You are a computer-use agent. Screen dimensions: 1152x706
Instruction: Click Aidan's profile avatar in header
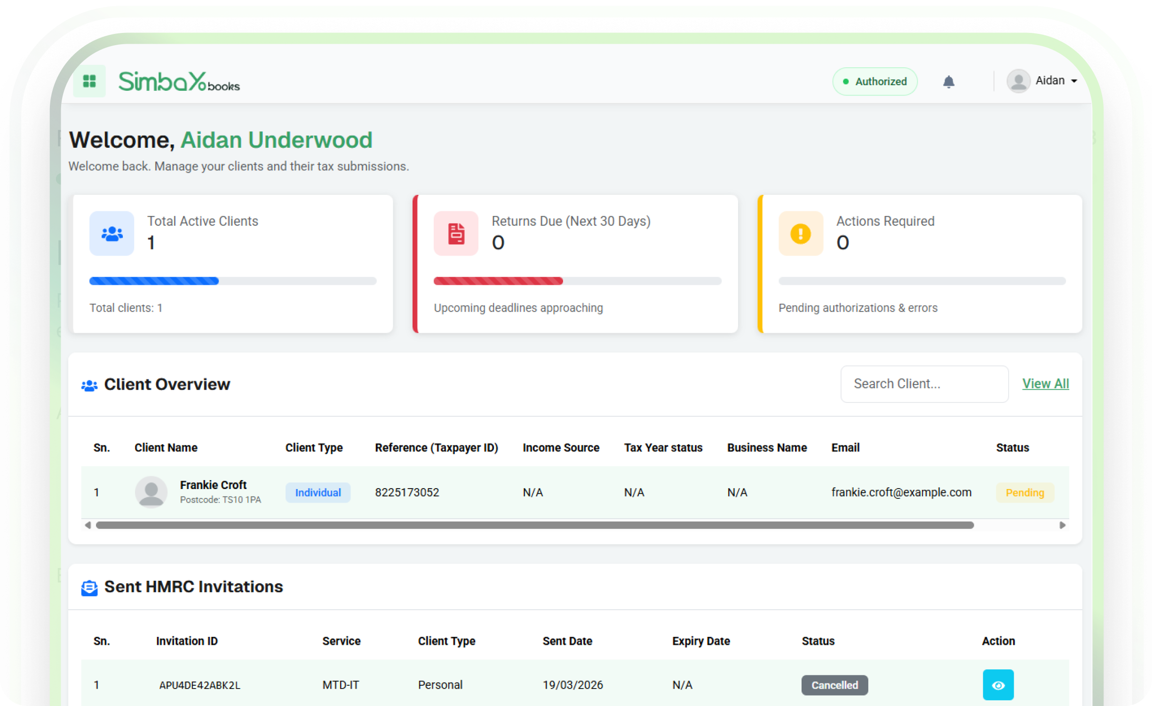click(1018, 81)
